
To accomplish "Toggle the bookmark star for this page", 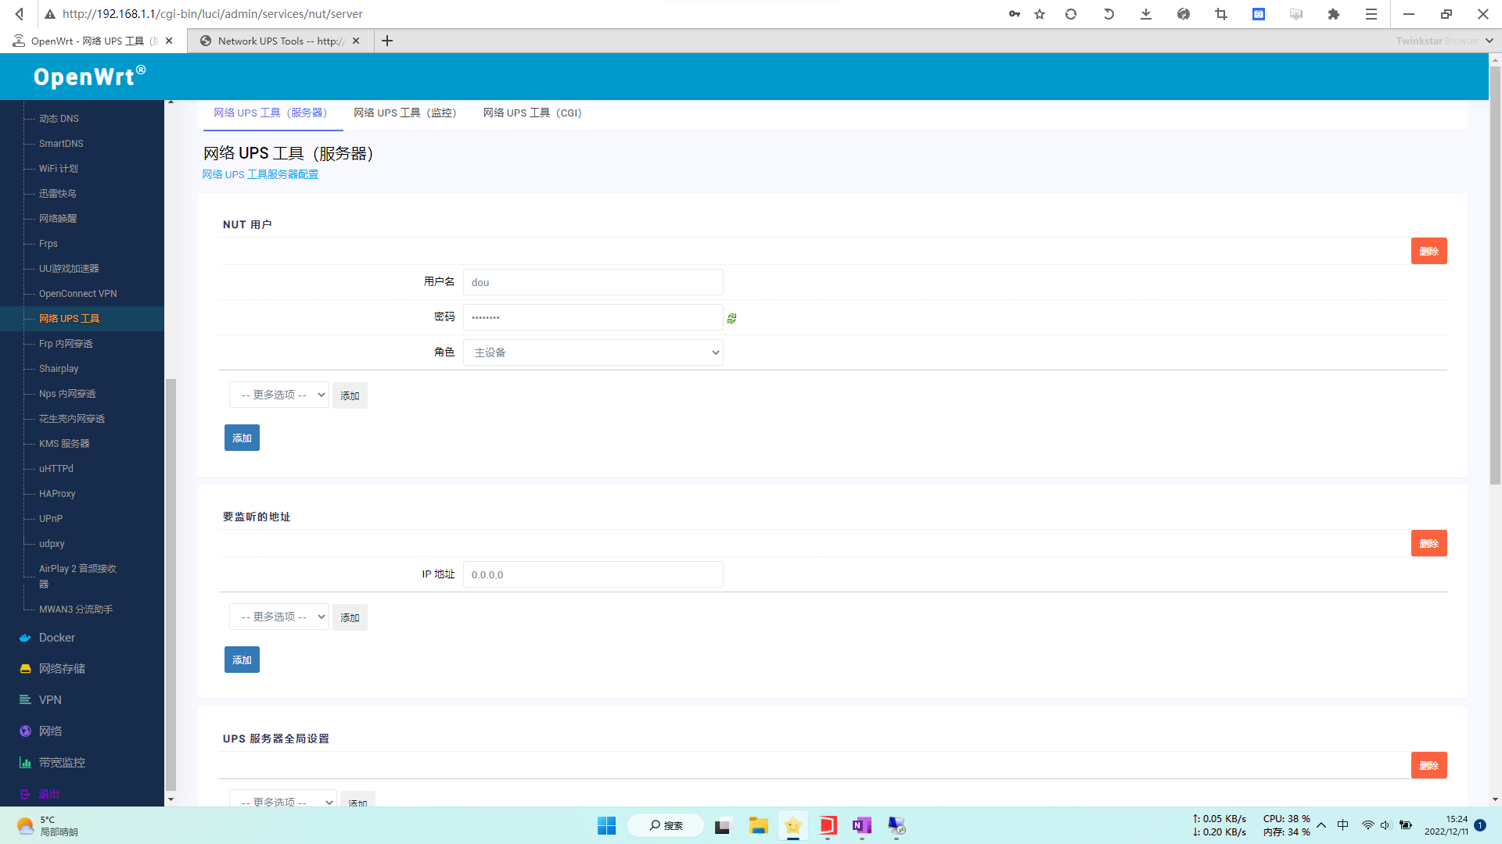I will (x=1039, y=14).
